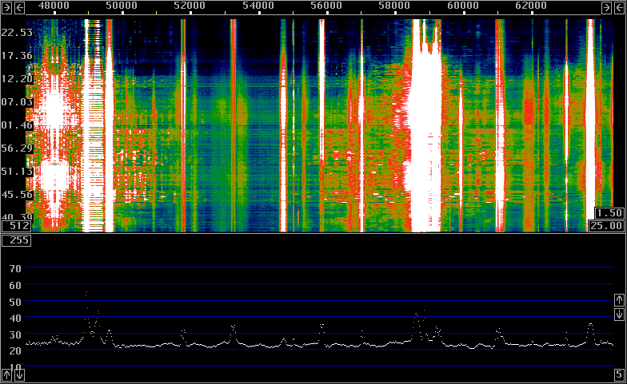Image resolution: width=627 pixels, height=384 pixels.
Task: Click the 45.56 time label
Action: click(x=17, y=195)
